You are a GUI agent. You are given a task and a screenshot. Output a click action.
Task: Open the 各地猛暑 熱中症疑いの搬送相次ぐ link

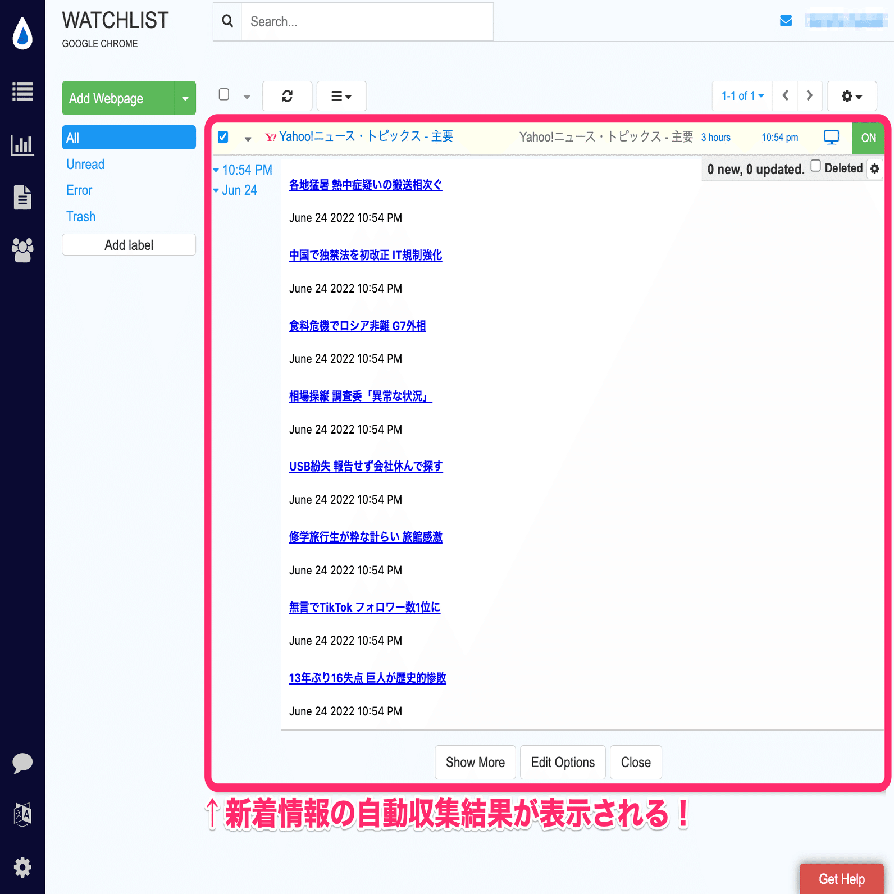(366, 185)
